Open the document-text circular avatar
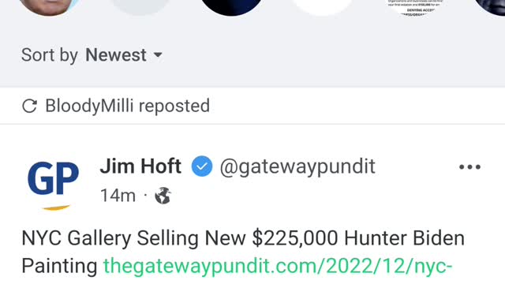 coord(413,7)
